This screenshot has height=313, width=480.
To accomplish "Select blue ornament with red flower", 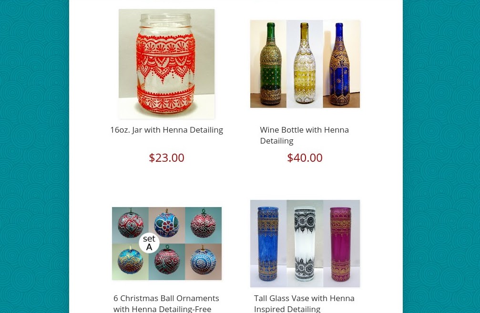I will pyautogui.click(x=167, y=225).
